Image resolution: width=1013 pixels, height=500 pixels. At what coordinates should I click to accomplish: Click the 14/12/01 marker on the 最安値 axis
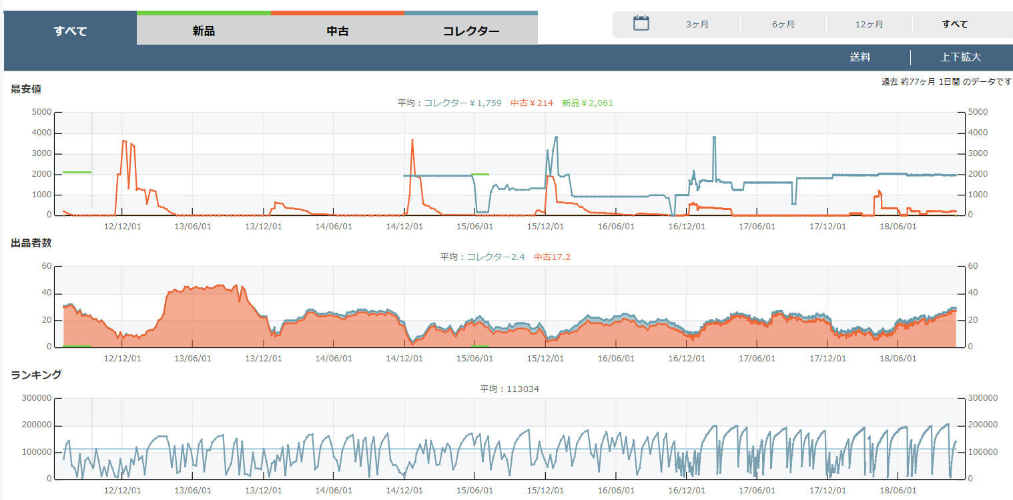click(404, 226)
